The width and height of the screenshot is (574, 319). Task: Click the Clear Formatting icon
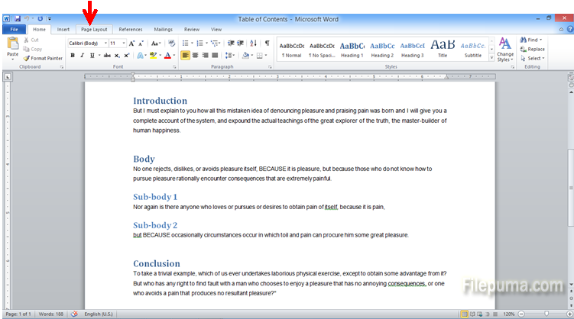click(x=171, y=43)
